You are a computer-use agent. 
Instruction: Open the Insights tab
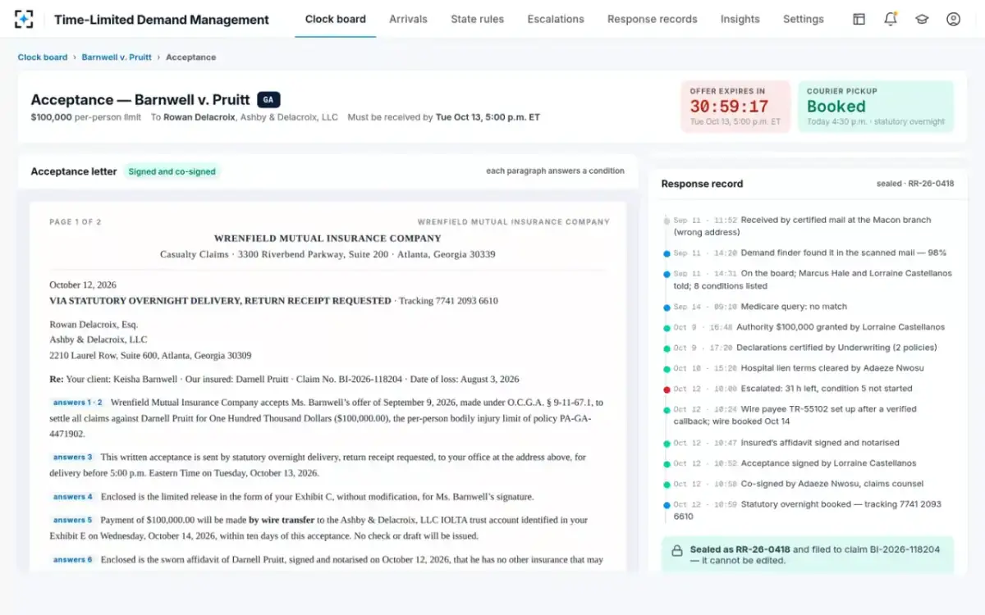[740, 19]
